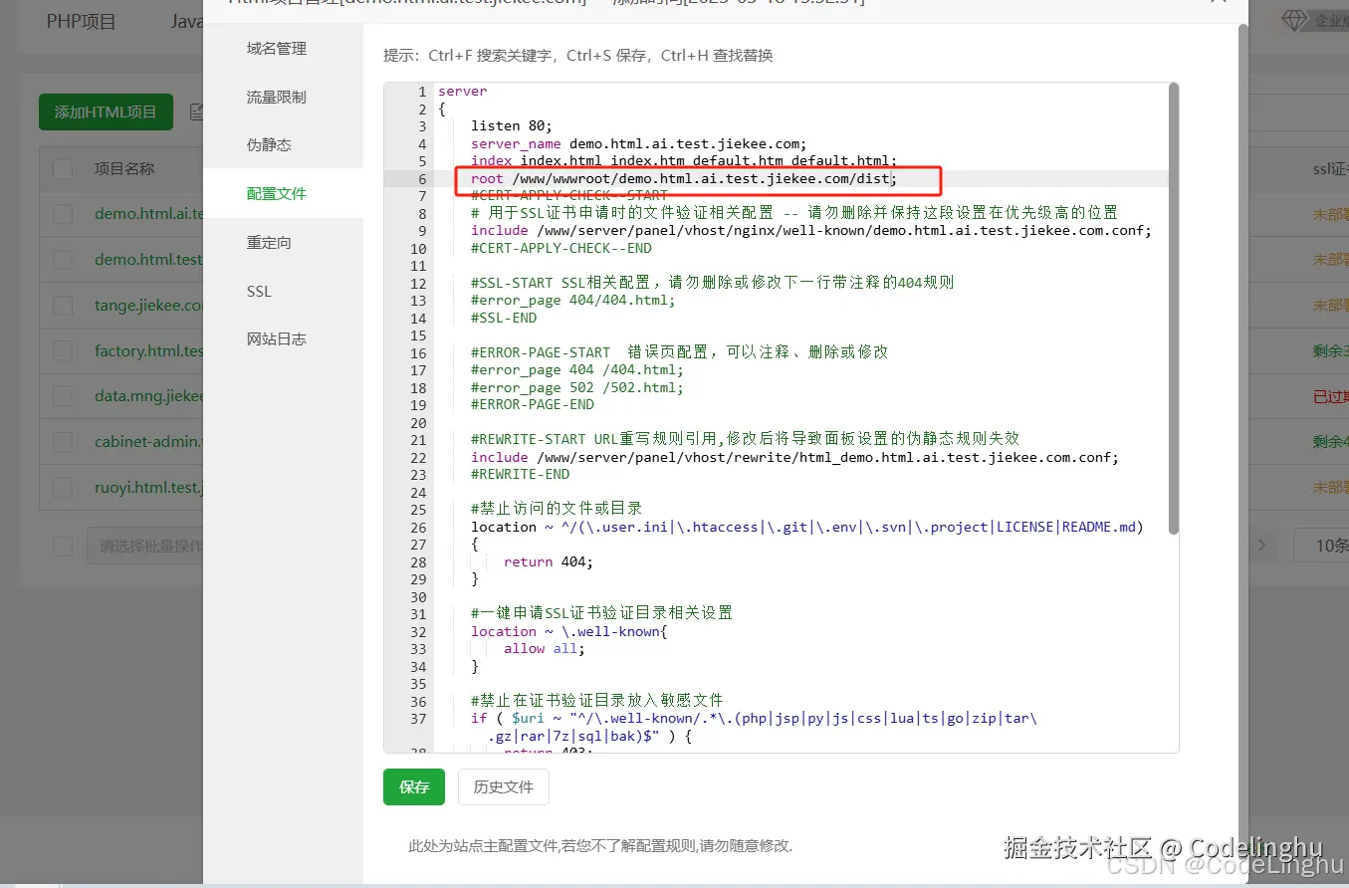1349x888 pixels.
Task: Open project demo.html.ai.te in the list
Action: pyautogui.click(x=148, y=214)
